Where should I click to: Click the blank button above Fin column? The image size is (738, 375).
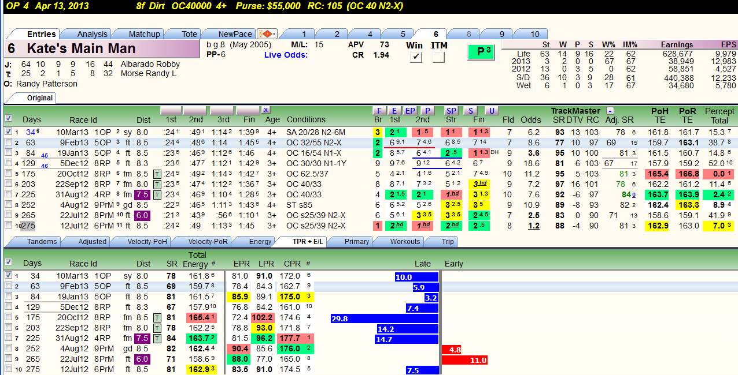click(248, 110)
